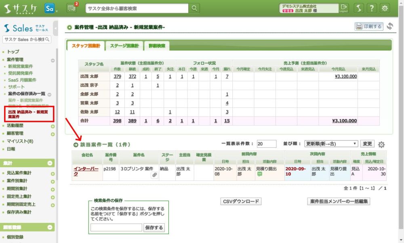This screenshot has width=404, height=243.
Task: Click the Logout icon
Action: coord(344,8)
